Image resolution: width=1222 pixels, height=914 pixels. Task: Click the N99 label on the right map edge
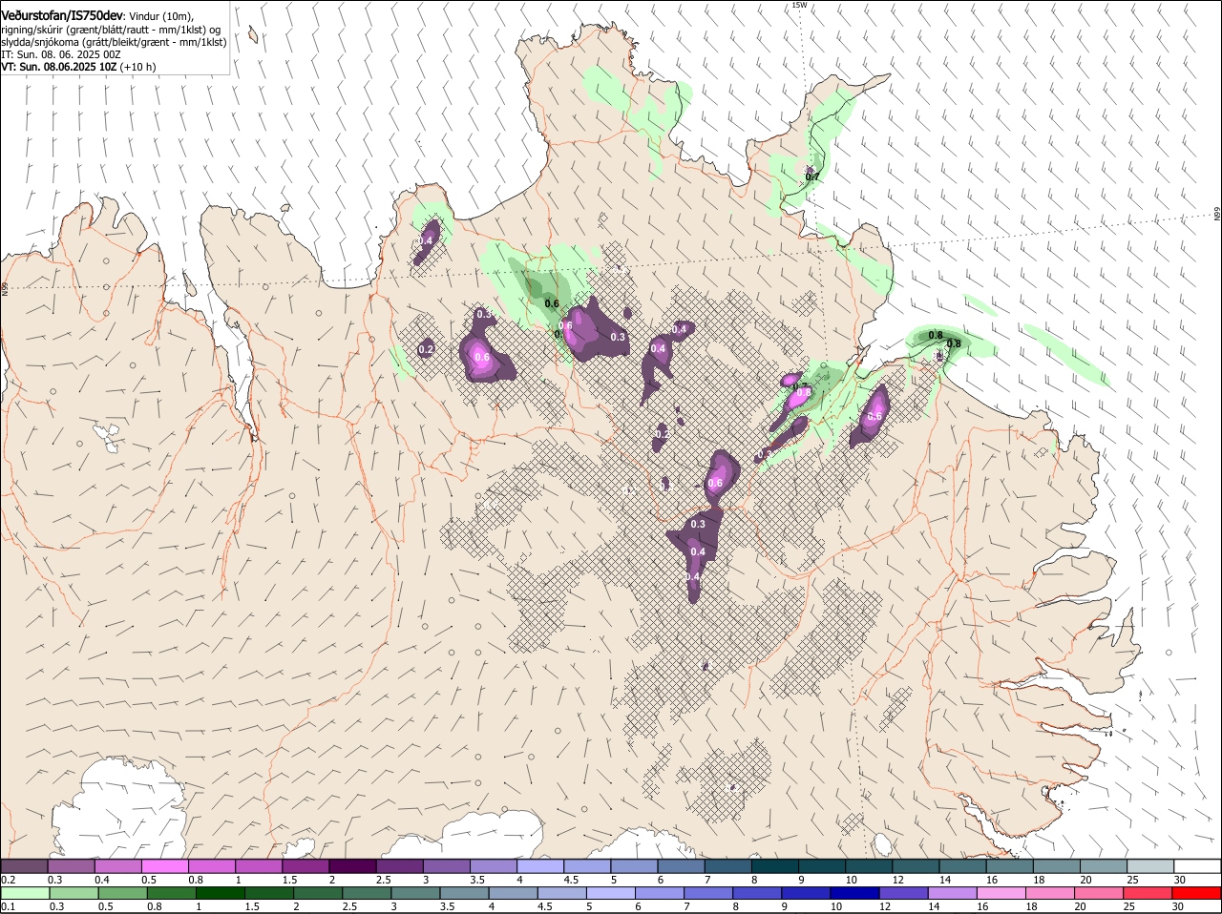click(x=1217, y=215)
